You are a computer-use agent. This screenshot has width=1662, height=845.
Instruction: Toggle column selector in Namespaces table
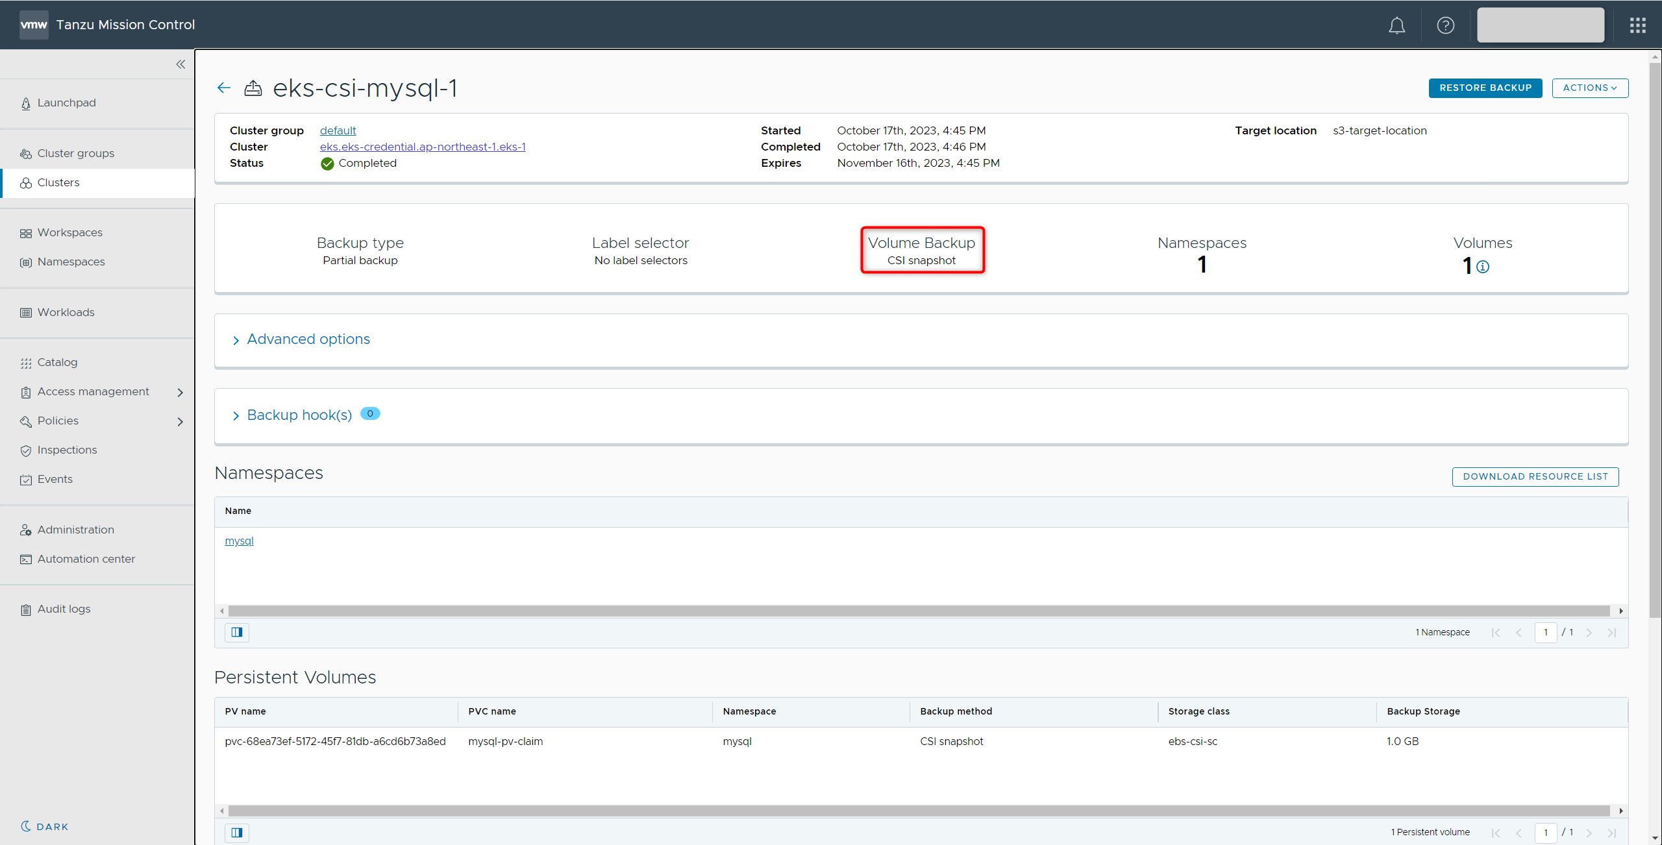pos(237,632)
